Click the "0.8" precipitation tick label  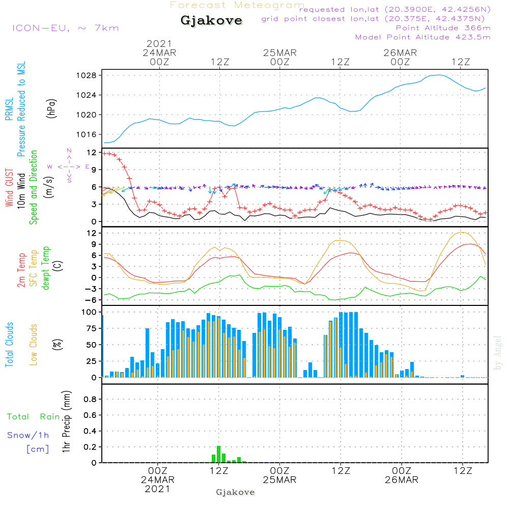pyautogui.click(x=90, y=399)
